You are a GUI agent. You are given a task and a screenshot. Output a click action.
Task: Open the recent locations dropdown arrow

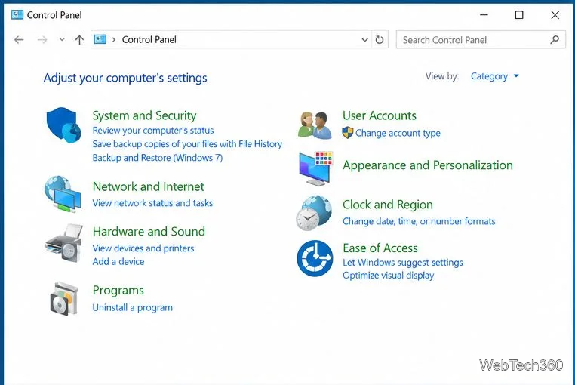pos(62,40)
